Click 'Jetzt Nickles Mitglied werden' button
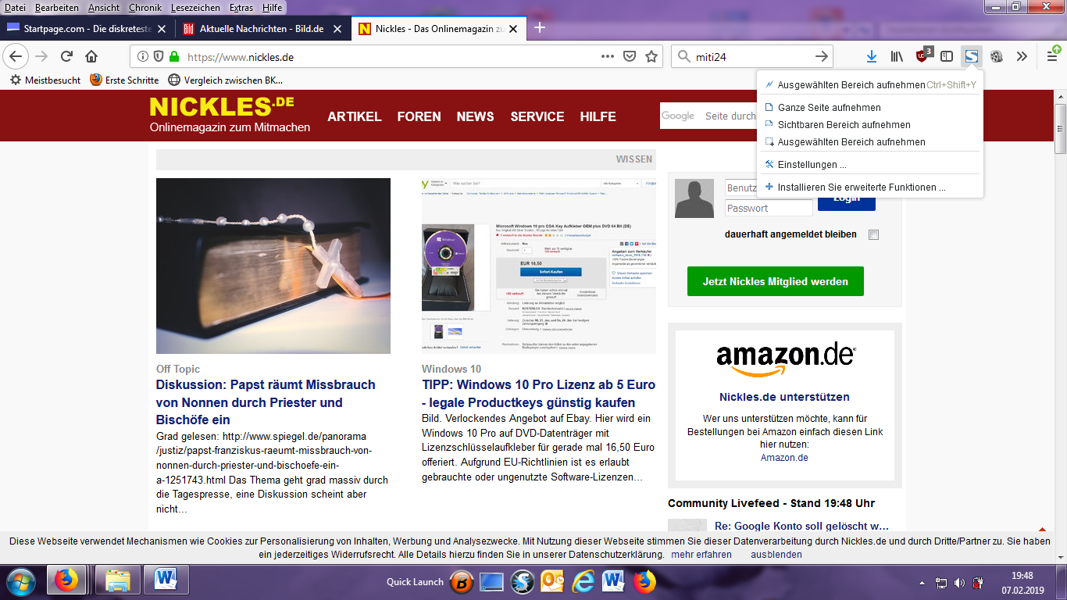The image size is (1067, 600). (x=776, y=281)
